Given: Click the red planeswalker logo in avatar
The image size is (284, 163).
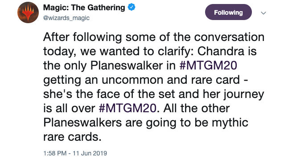Looking at the screenshot, I should tap(28, 12).
